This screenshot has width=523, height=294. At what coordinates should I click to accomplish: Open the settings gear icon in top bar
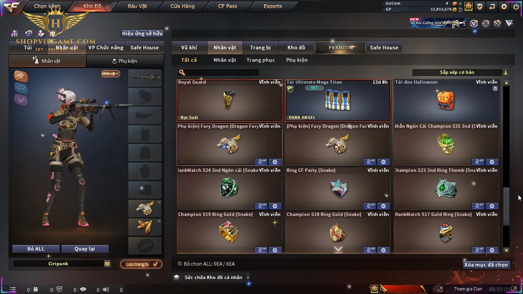[504, 7]
